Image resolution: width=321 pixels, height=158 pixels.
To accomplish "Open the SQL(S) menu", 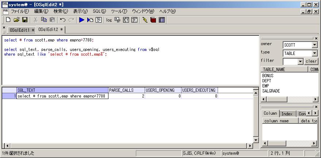I will tap(99, 11).
